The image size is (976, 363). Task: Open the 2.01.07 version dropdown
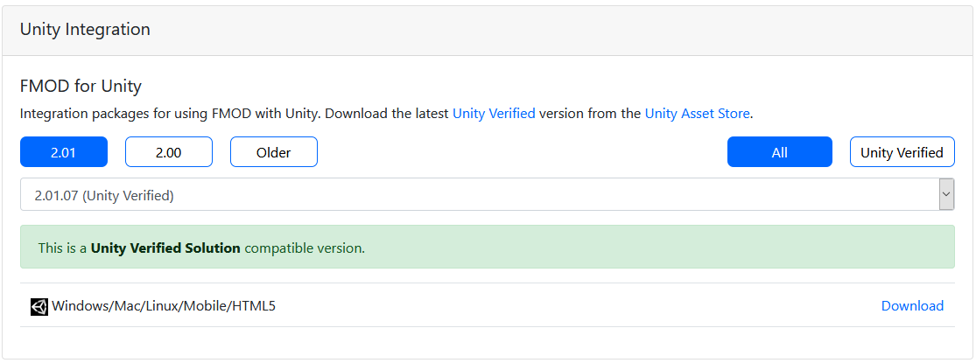pos(480,195)
